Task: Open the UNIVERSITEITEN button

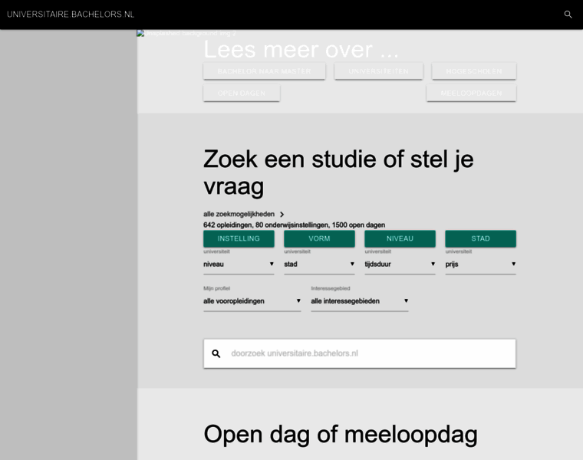Action: (x=378, y=71)
